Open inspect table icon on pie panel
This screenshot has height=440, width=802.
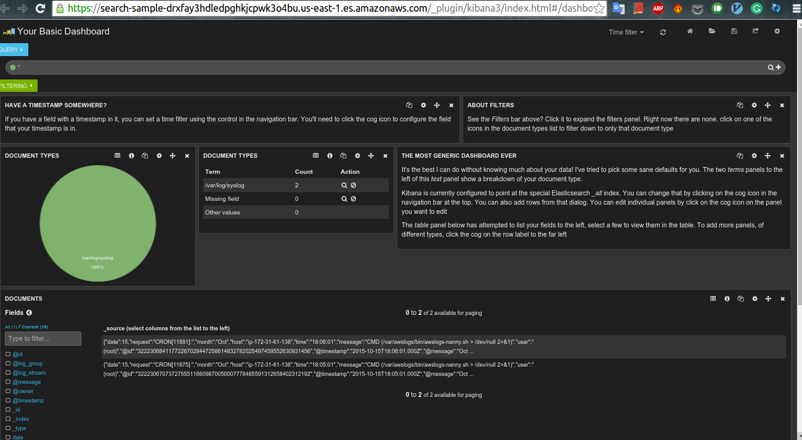point(117,156)
